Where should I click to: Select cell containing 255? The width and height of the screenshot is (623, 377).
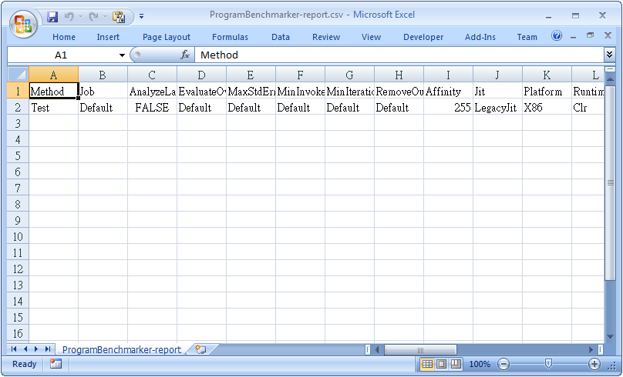448,108
